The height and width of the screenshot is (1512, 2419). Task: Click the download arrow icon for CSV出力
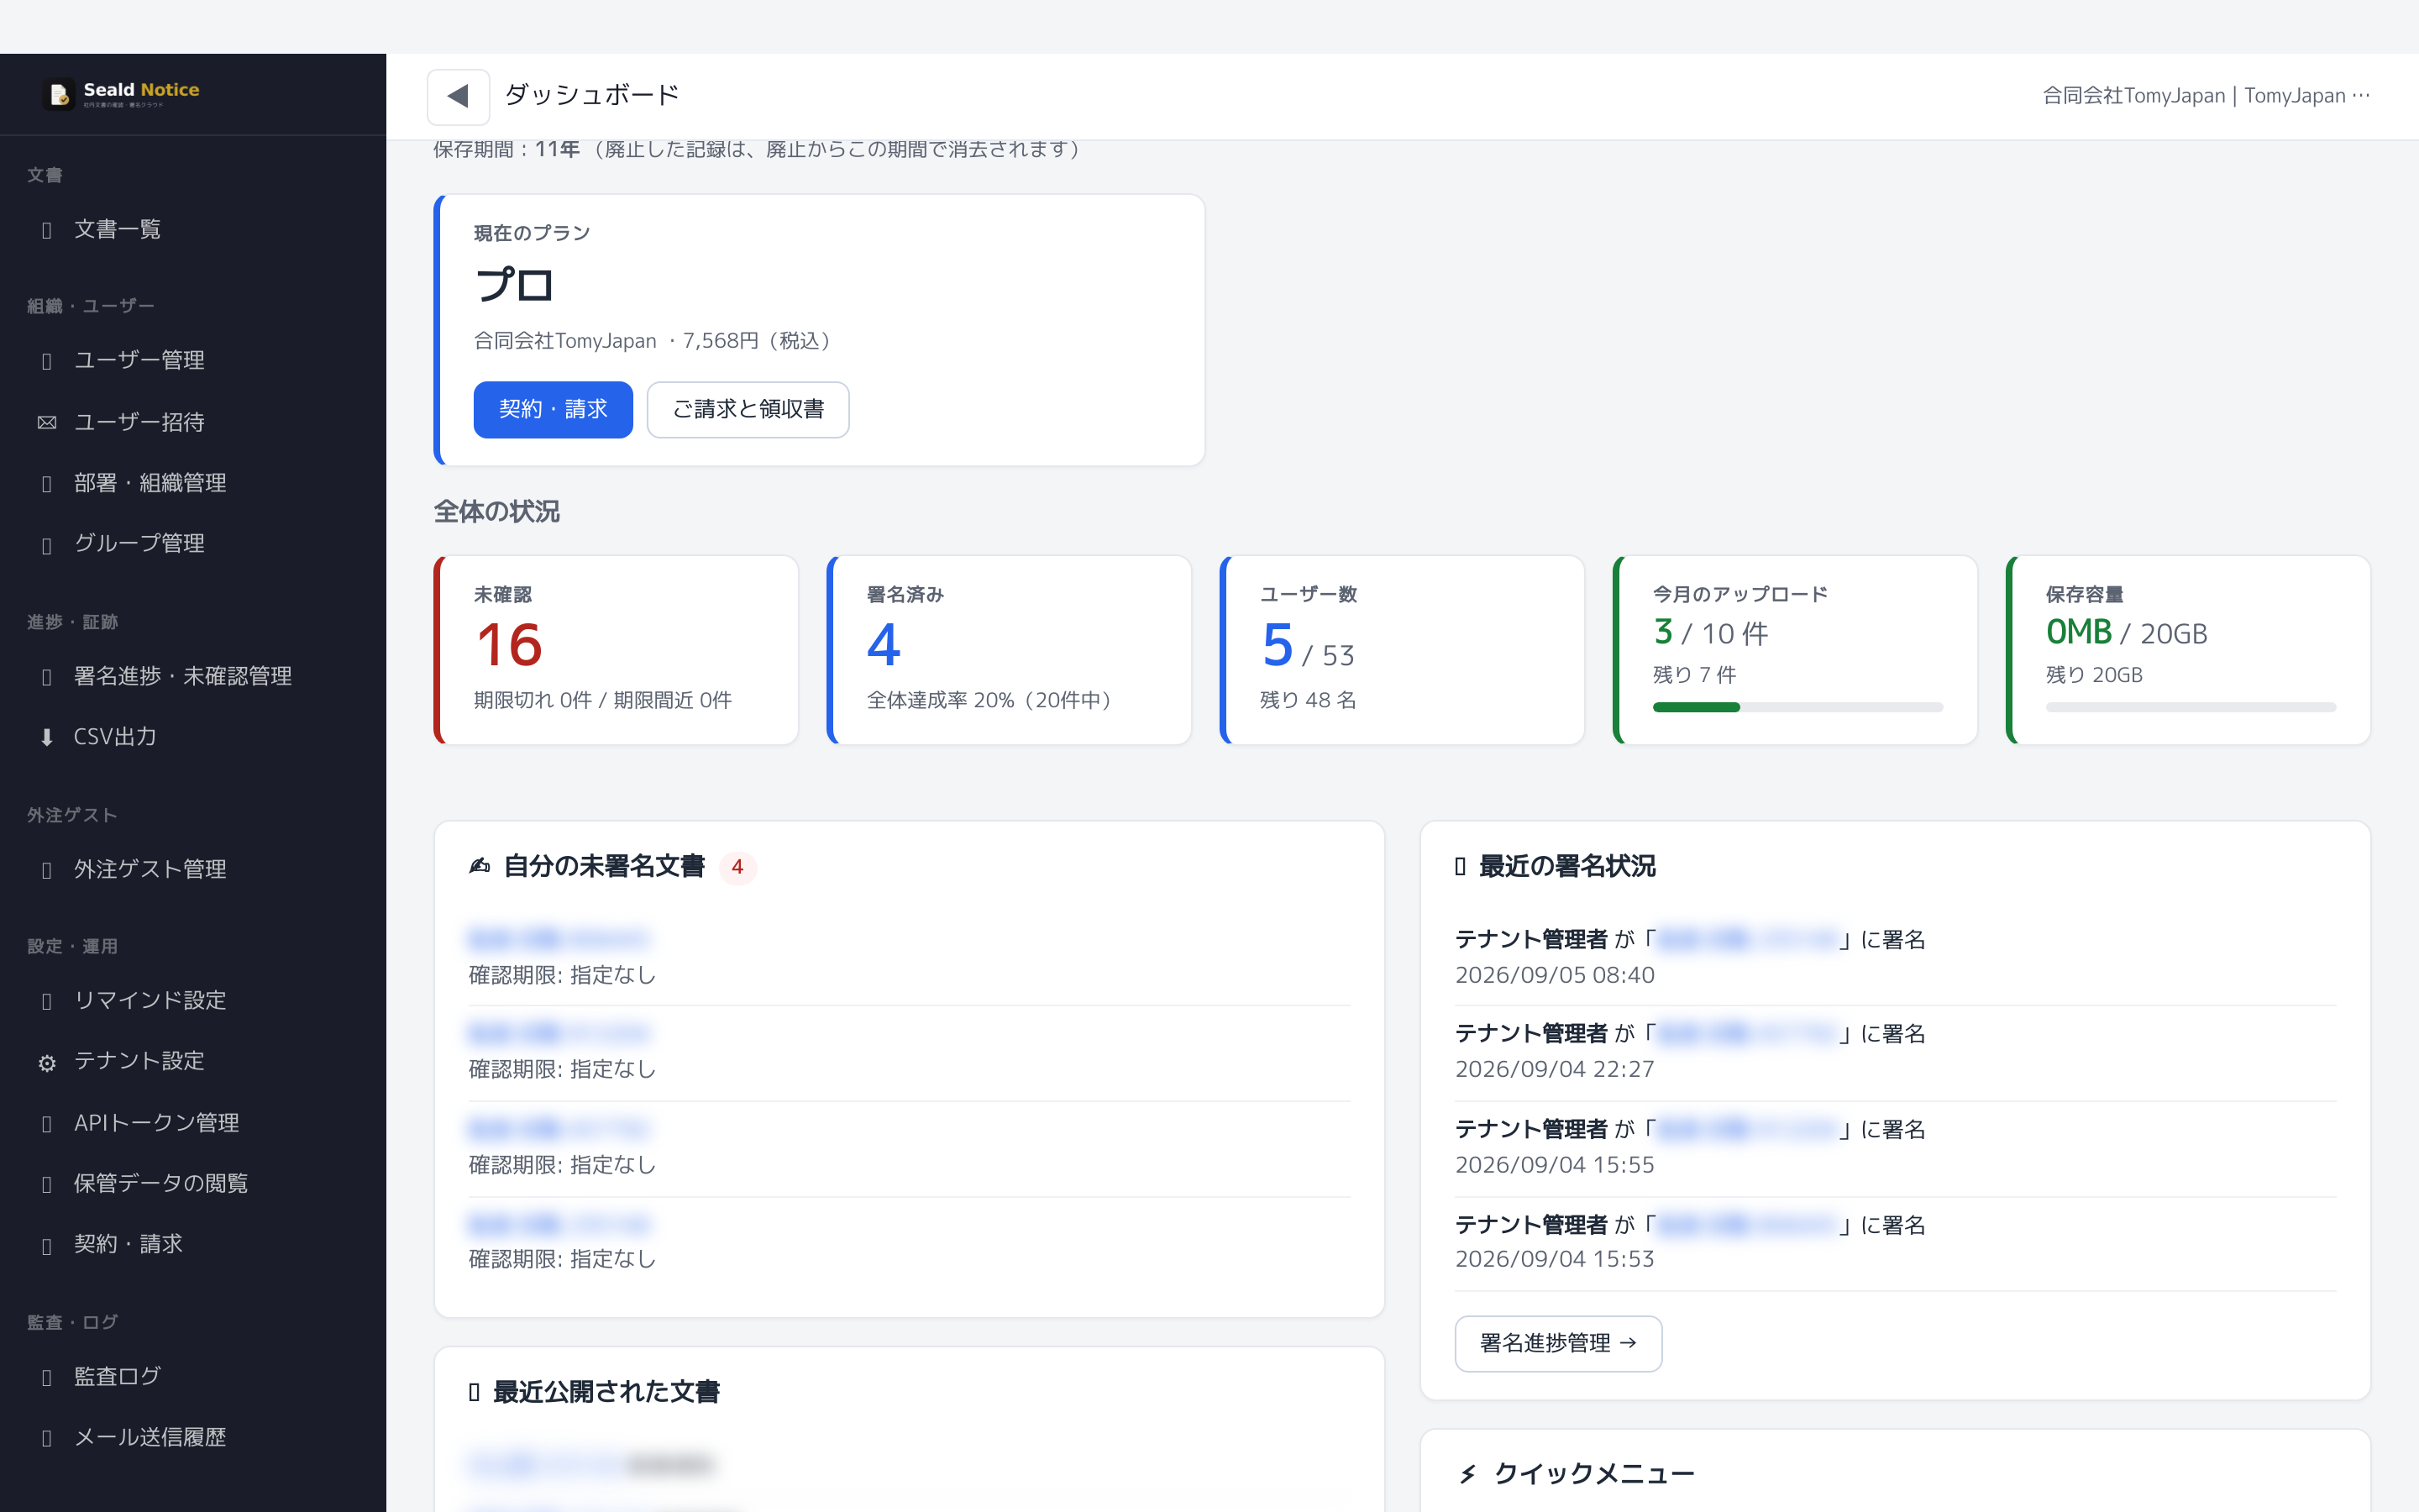click(x=47, y=738)
